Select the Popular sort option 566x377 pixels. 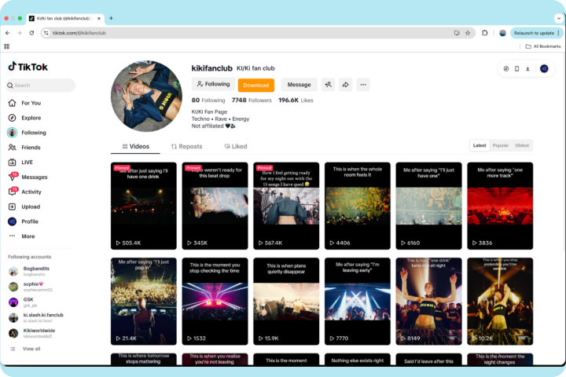[x=500, y=145]
